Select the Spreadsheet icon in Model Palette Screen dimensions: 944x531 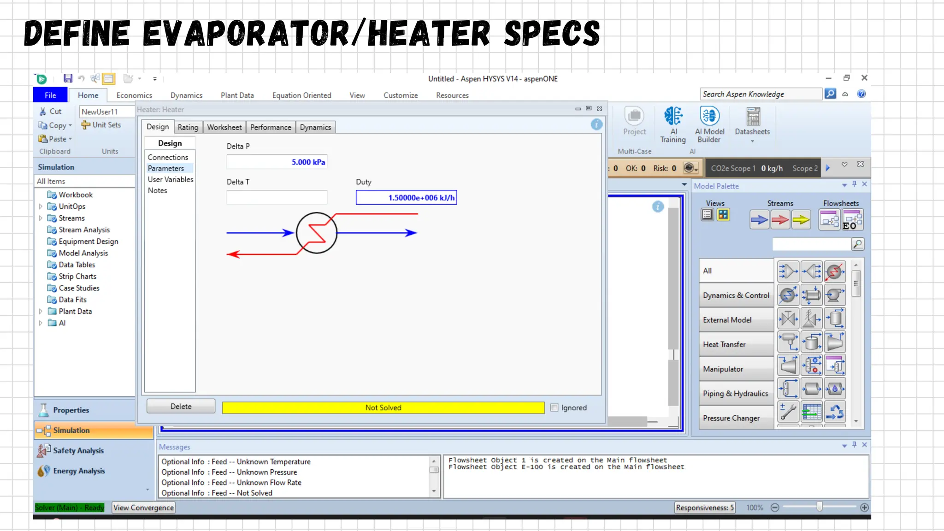(812, 412)
